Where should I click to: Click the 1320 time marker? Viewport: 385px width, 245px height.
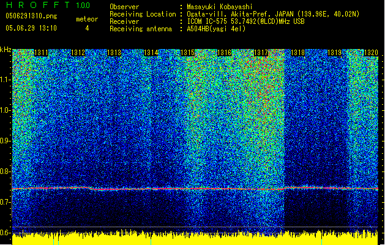pos(371,53)
